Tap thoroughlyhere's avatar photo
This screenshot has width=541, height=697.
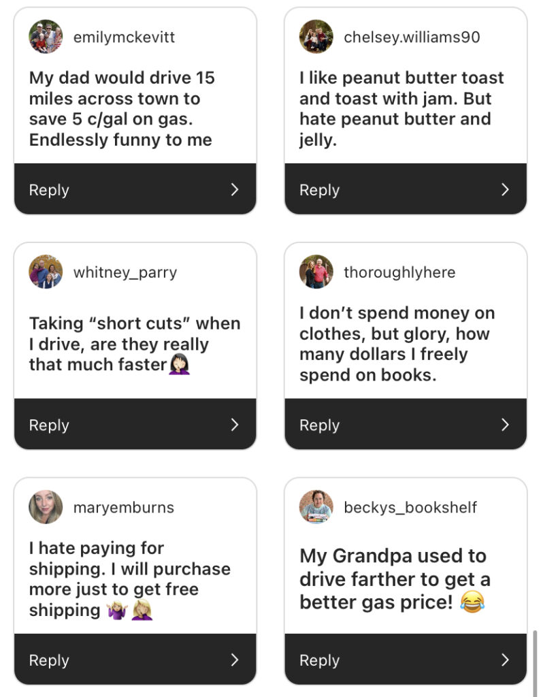[x=316, y=272]
